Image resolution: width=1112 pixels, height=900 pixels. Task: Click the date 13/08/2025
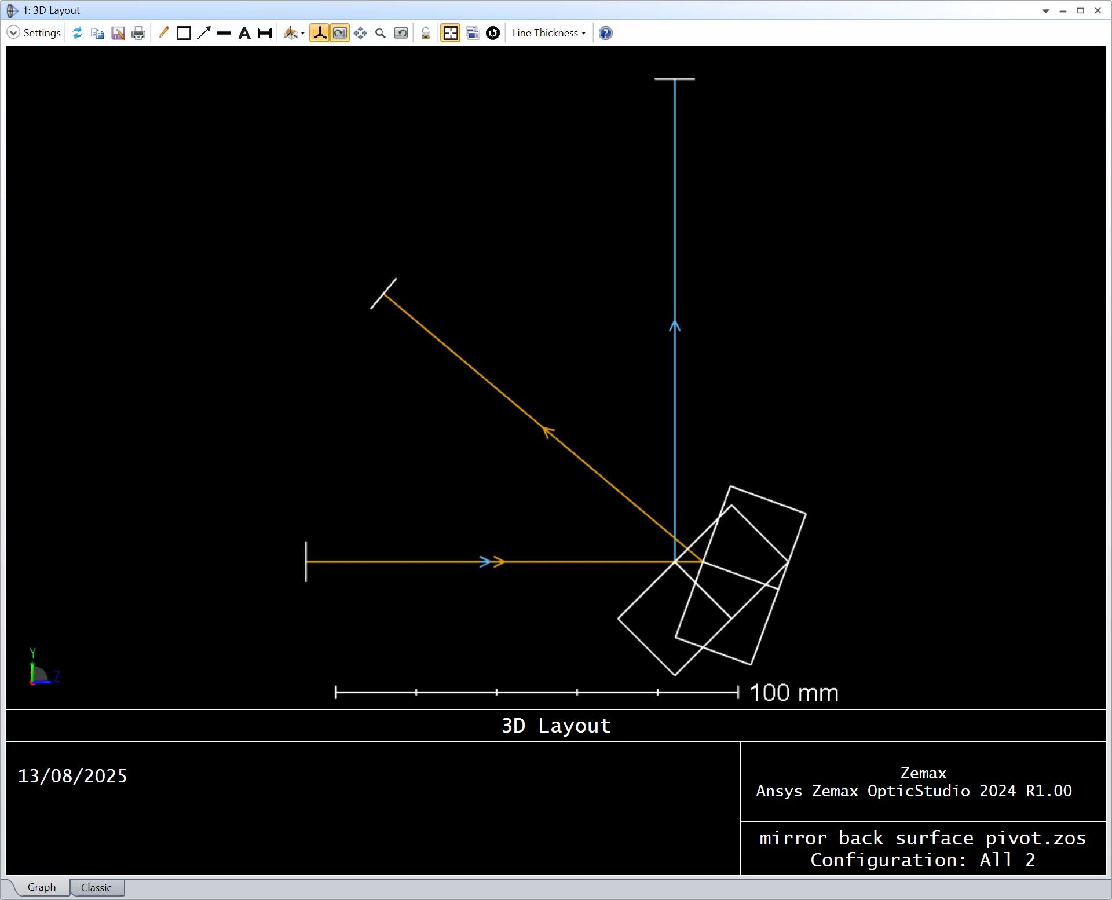click(x=72, y=776)
